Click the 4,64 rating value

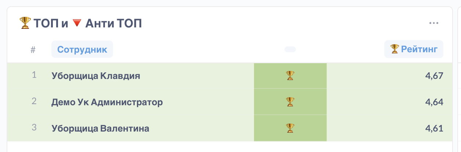[435, 102]
